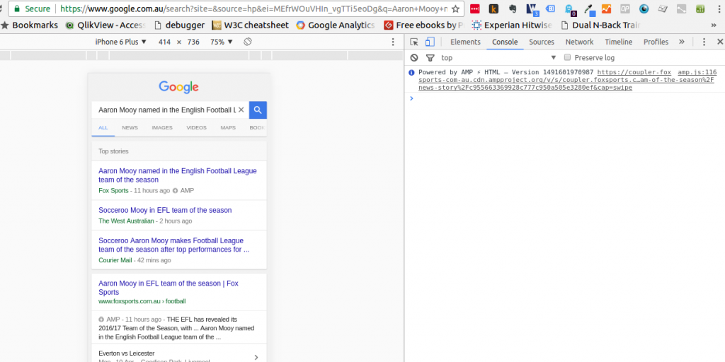Screen dimensions: 725x362
Task: Open the Experian Hitwise bookmark
Action: coord(513,25)
